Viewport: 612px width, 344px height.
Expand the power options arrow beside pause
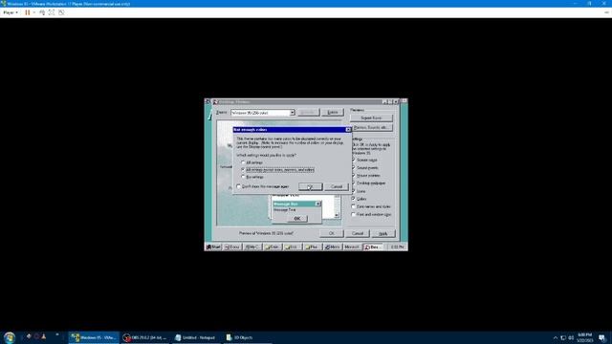point(34,12)
